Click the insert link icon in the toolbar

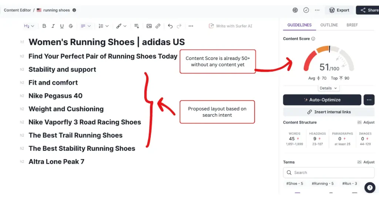158,26
